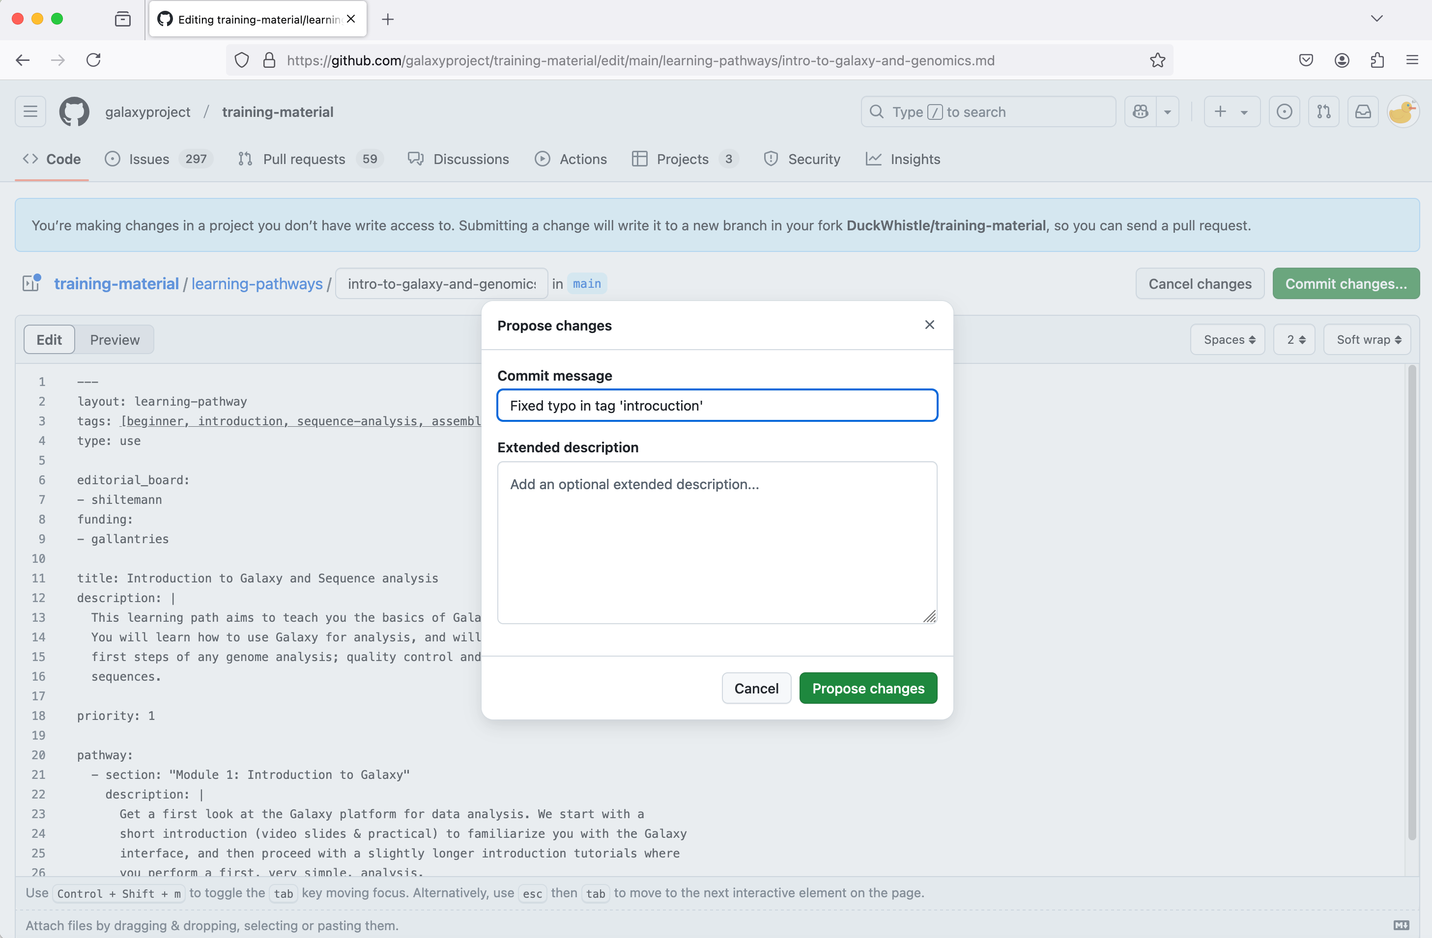Open GitHub homepage via Octocat logo

pyautogui.click(x=74, y=112)
